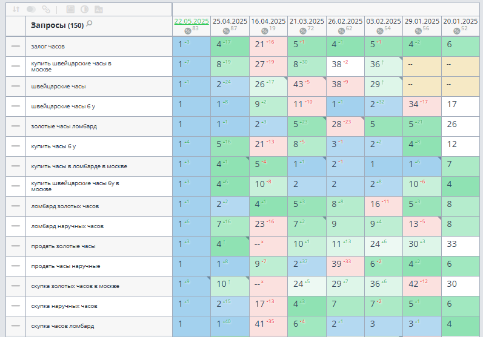Toggle the switch in the top toolbar
The width and height of the screenshot is (483, 337).
click(x=31, y=9)
